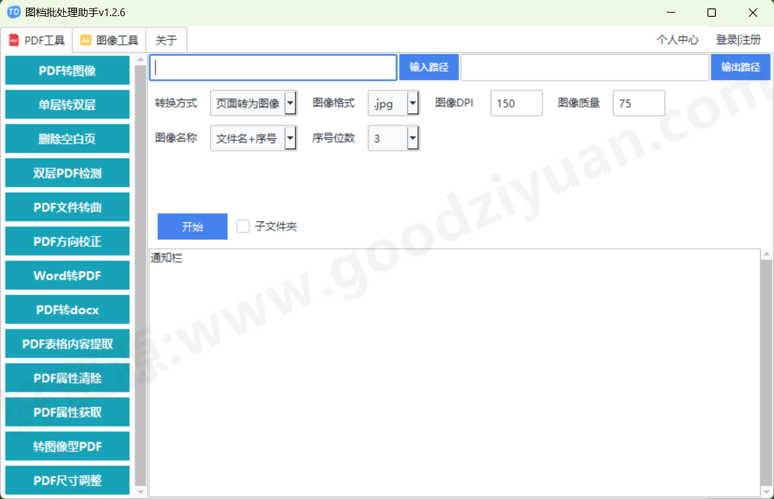Open the 关于 tab
This screenshot has width=774, height=499.
[166, 40]
